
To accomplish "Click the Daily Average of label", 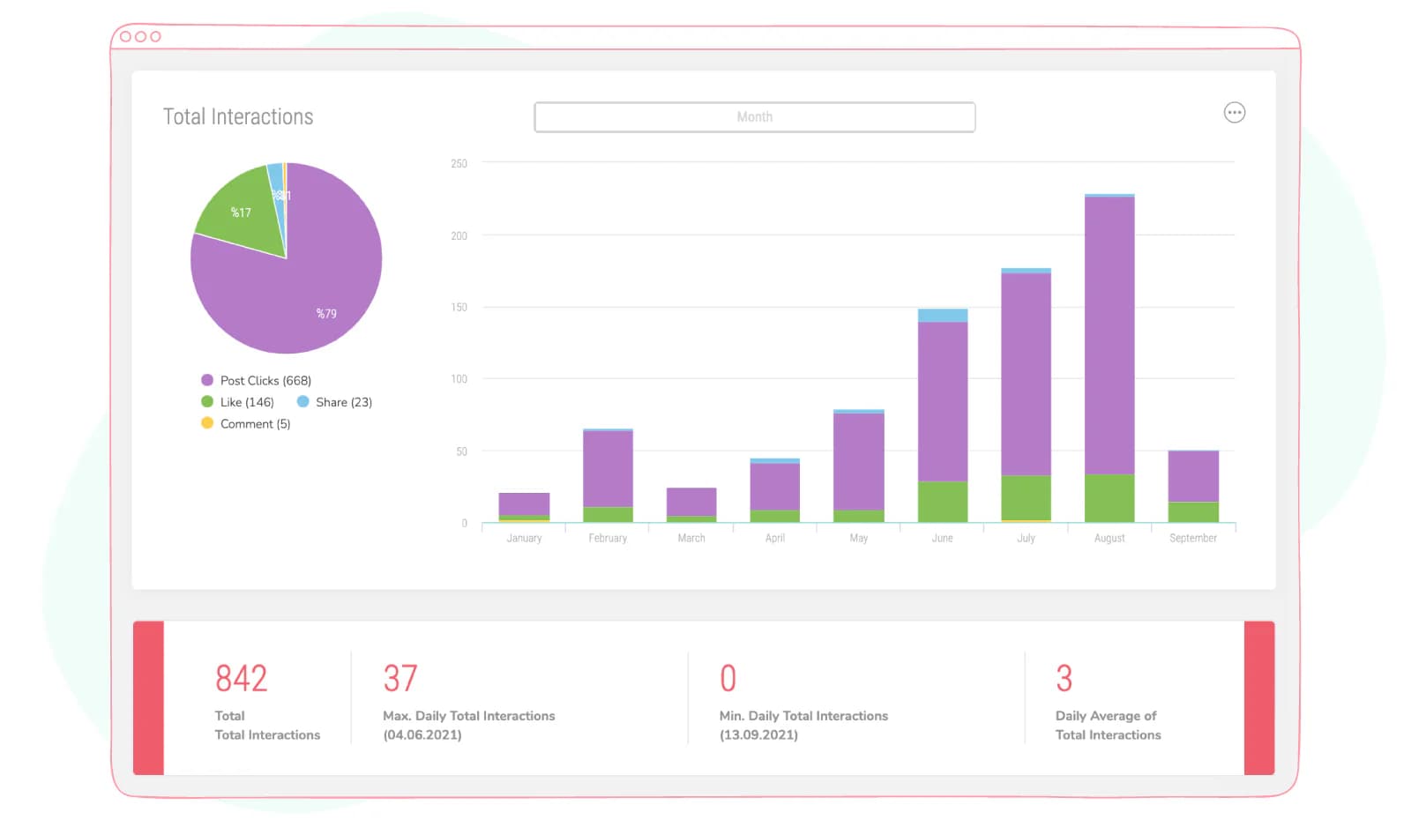I will (1106, 716).
